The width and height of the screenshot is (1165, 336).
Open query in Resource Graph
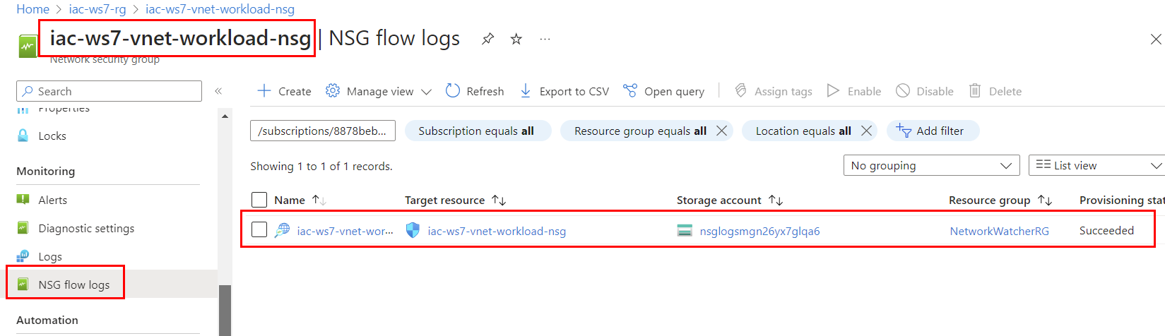click(663, 91)
